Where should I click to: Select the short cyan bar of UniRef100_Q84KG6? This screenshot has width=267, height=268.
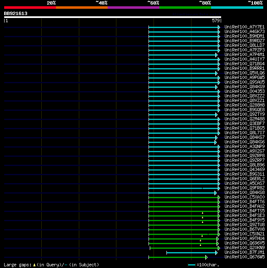[183, 142]
